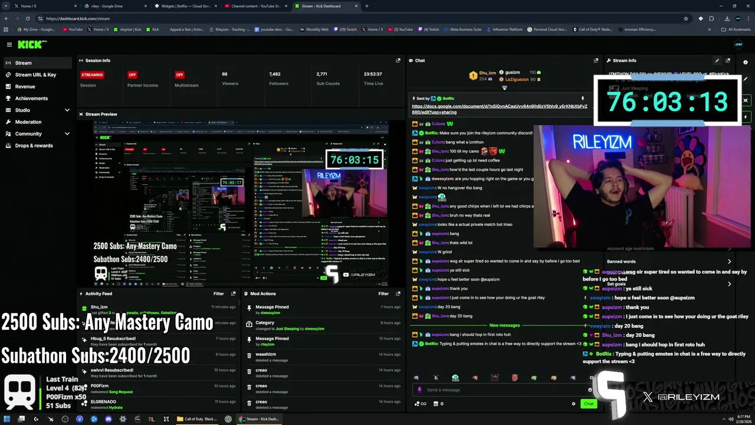
Task: Open Mod Actions Filter
Action: (x=383, y=293)
